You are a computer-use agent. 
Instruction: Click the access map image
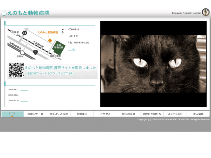[36, 43]
